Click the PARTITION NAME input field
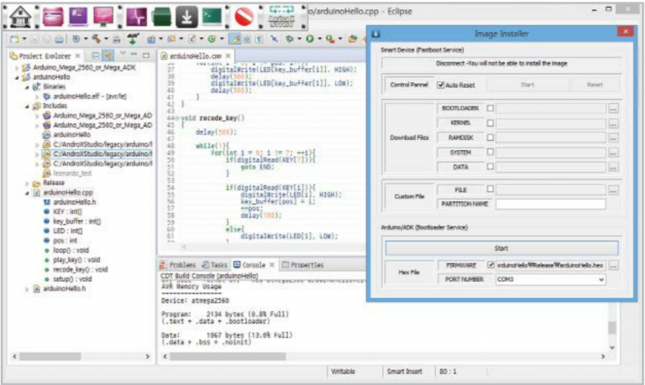Screen dimensions: 645x385 point(550,204)
